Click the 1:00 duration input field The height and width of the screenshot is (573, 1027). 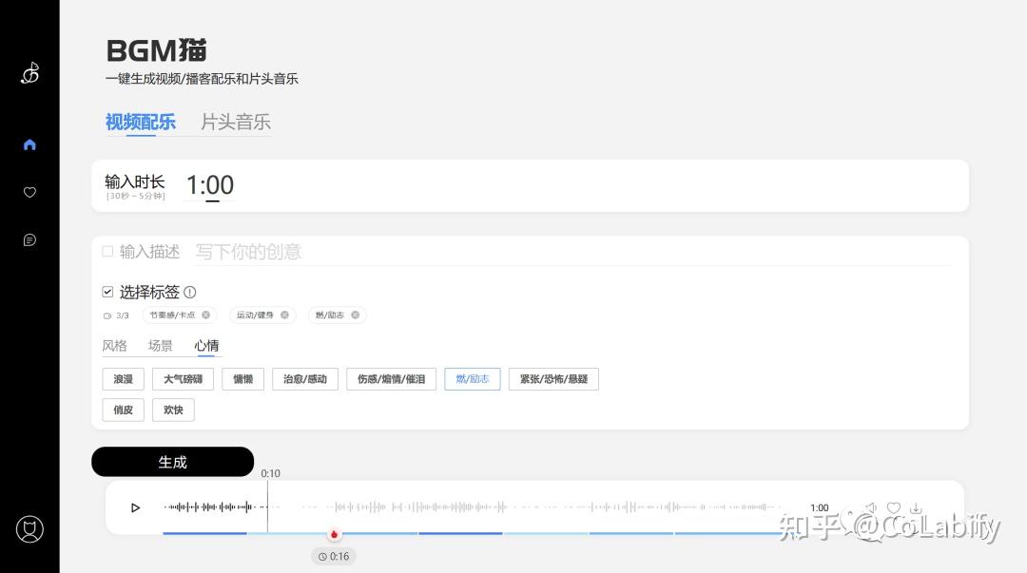pyautogui.click(x=208, y=184)
